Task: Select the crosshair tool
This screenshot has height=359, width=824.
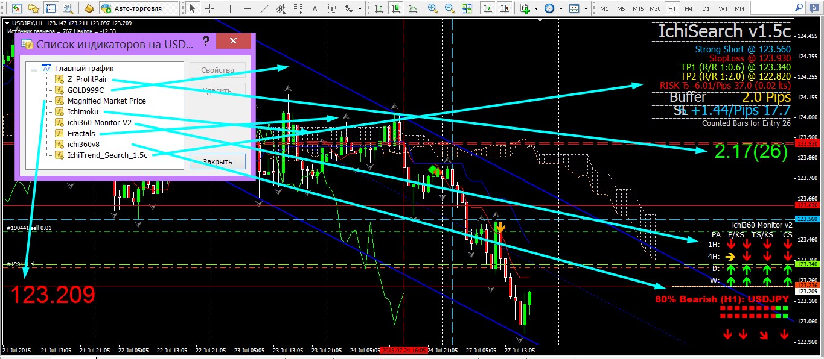Action: pos(209,8)
